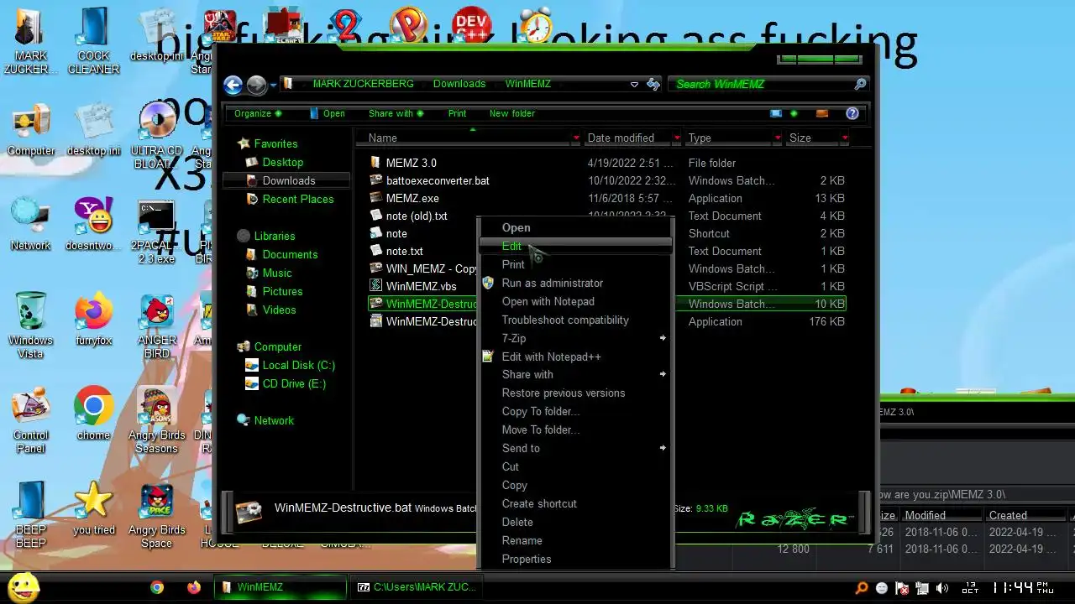
Task: Select the battoexeconverter.bat file row
Action: 607,180
